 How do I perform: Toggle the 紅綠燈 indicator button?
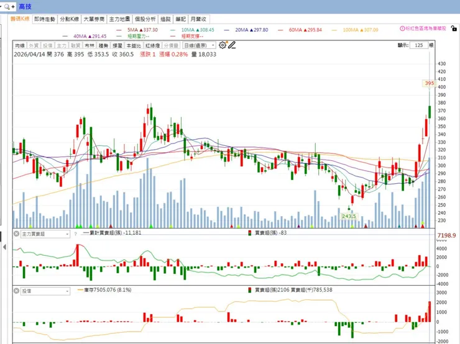point(153,45)
